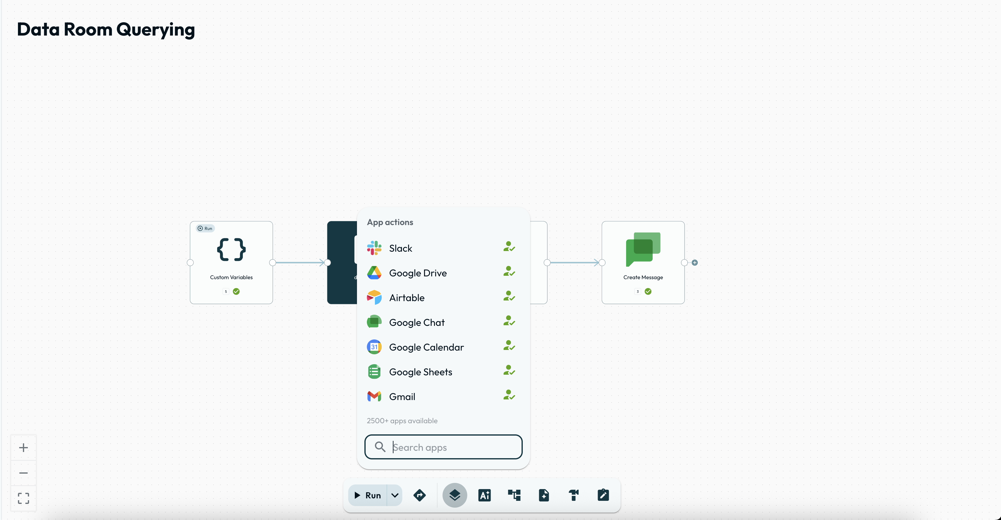This screenshot has width=1001, height=520.
Task: Click the fit-to-screen frame icon
Action: coord(23,498)
